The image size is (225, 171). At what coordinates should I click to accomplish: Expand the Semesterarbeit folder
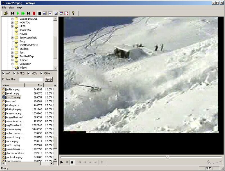click(x=12, y=38)
